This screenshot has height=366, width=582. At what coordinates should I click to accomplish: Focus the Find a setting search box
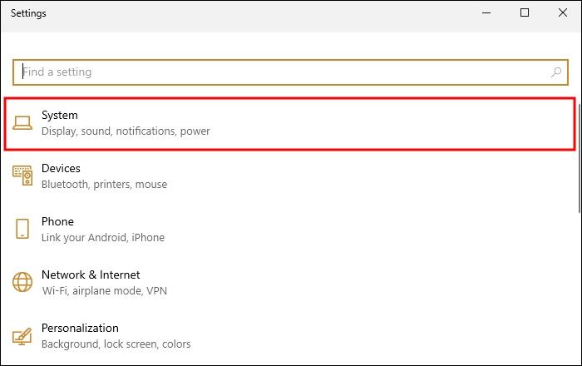coord(290,72)
